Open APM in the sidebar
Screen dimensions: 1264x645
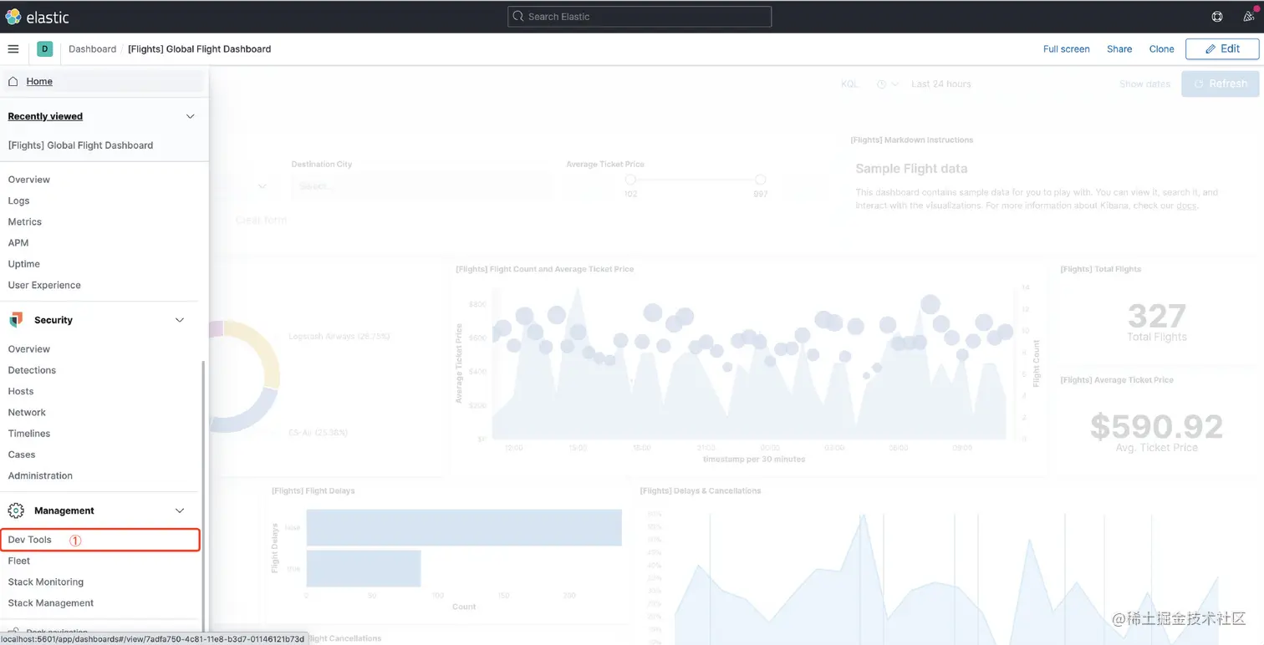coord(18,243)
